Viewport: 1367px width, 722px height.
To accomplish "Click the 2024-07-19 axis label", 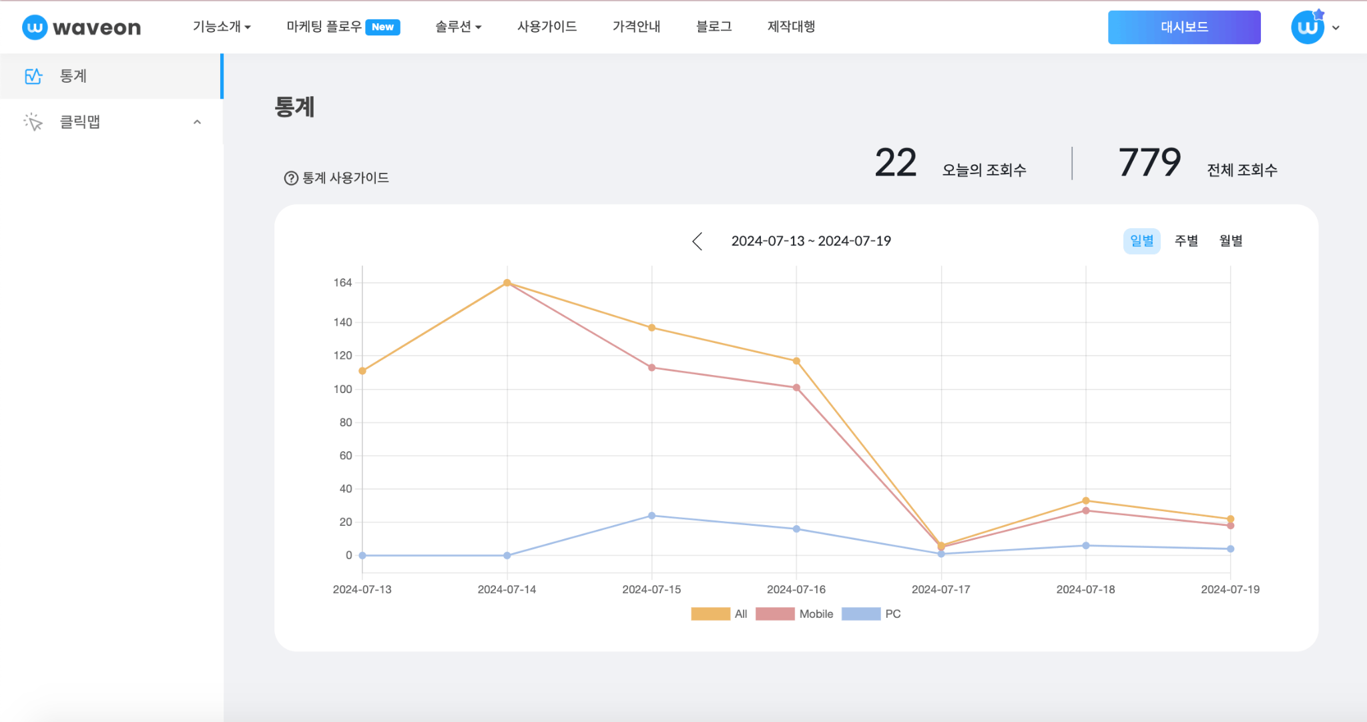I will coord(1230,590).
